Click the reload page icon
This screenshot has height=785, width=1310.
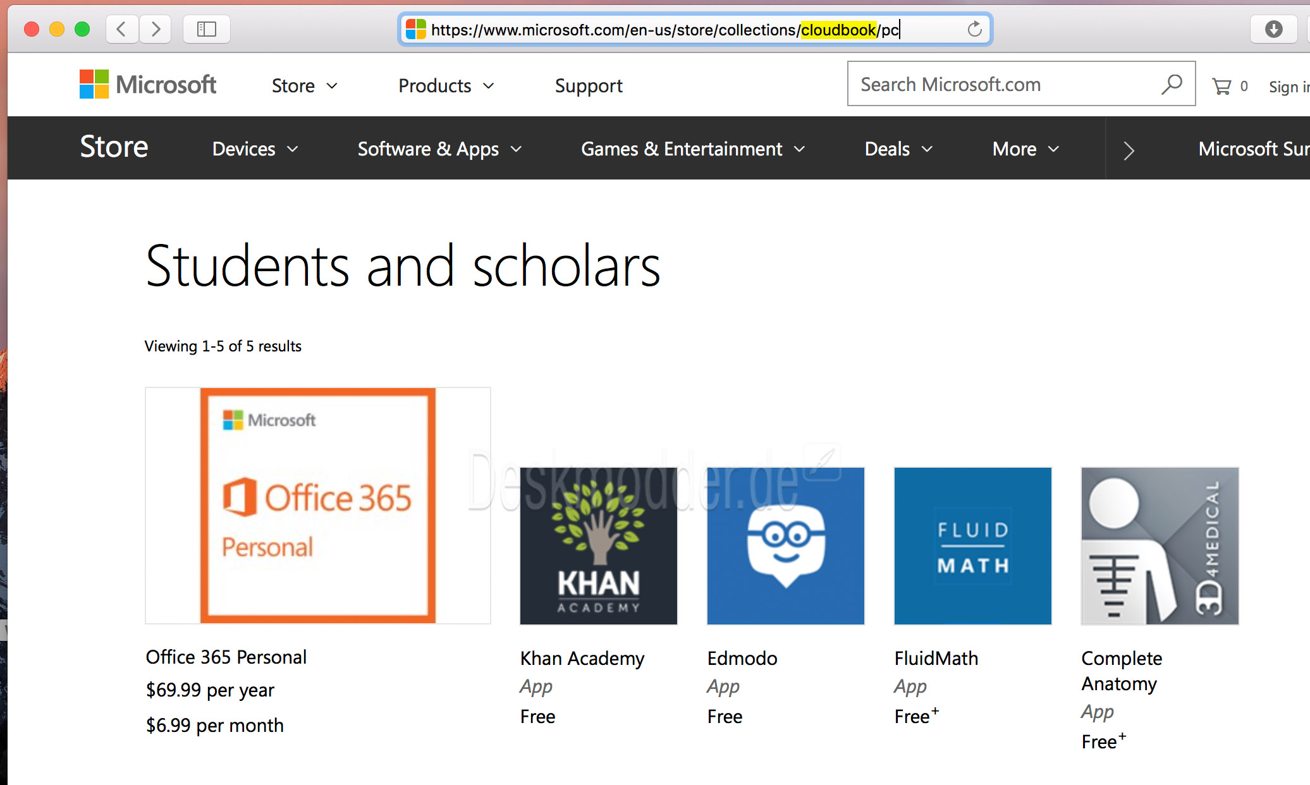[974, 29]
